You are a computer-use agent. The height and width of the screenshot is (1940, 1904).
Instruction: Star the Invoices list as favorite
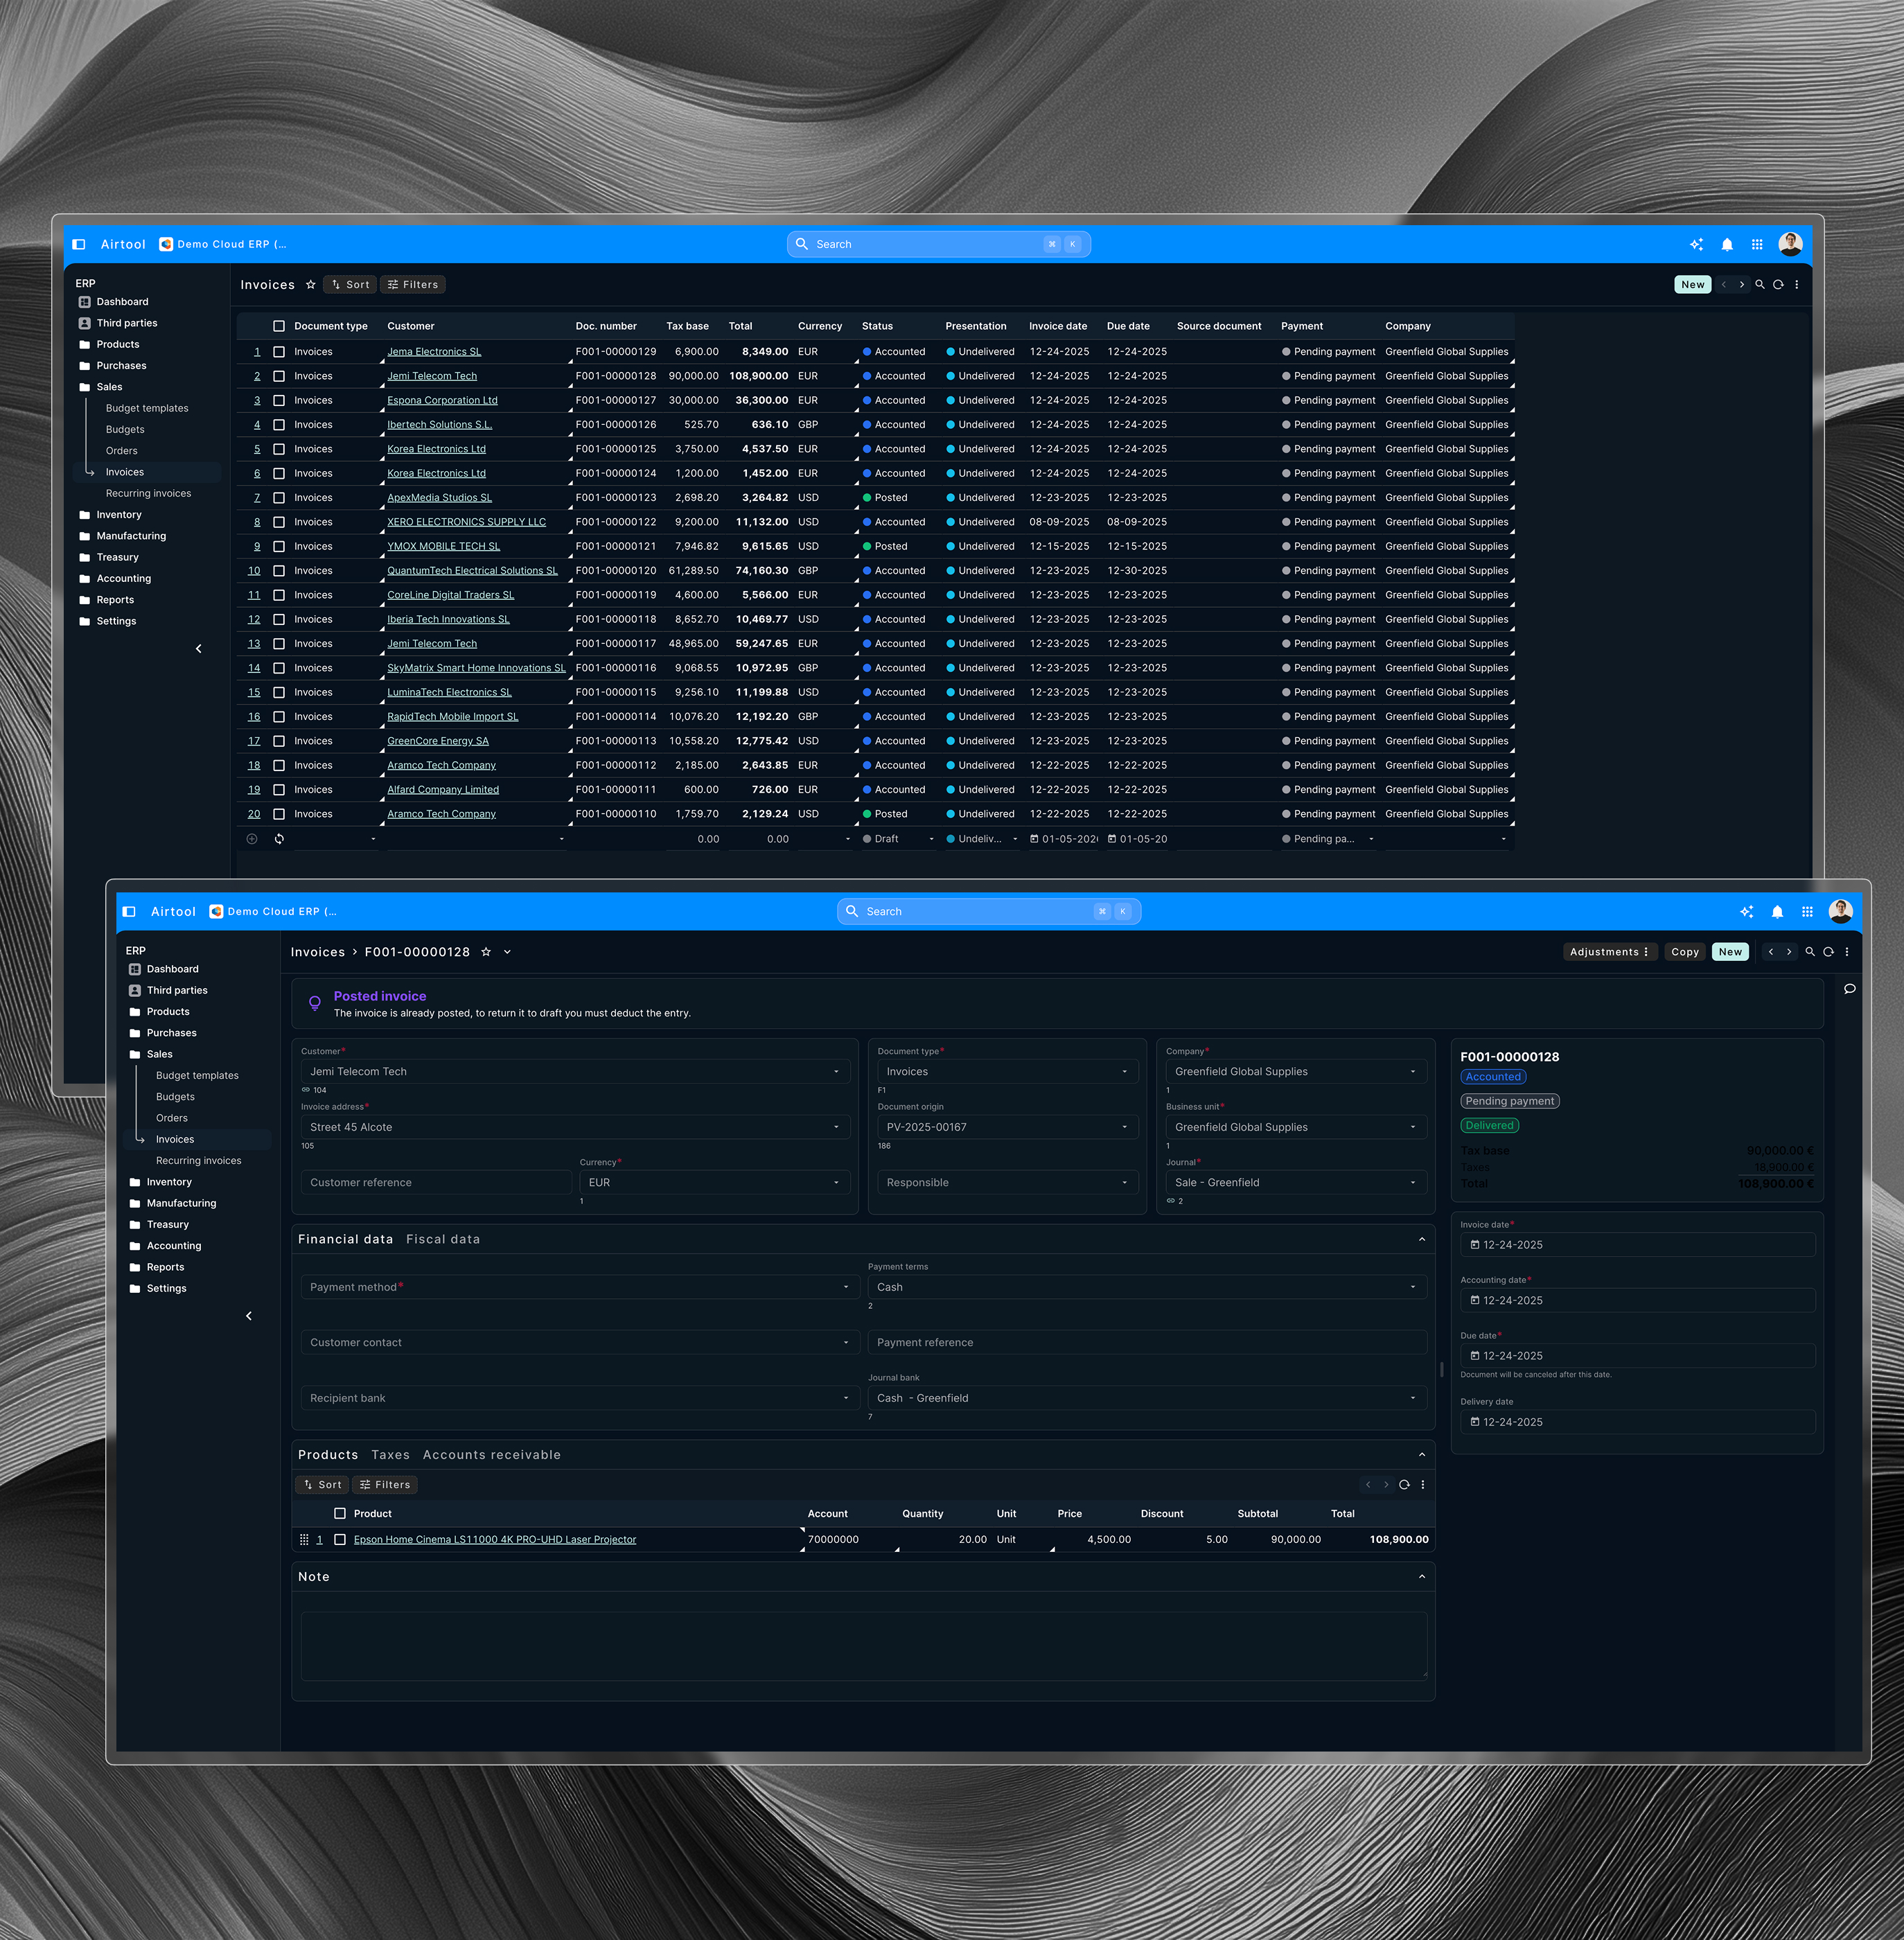pyautogui.click(x=311, y=285)
